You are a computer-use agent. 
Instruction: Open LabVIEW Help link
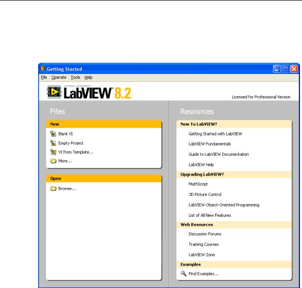(201, 165)
